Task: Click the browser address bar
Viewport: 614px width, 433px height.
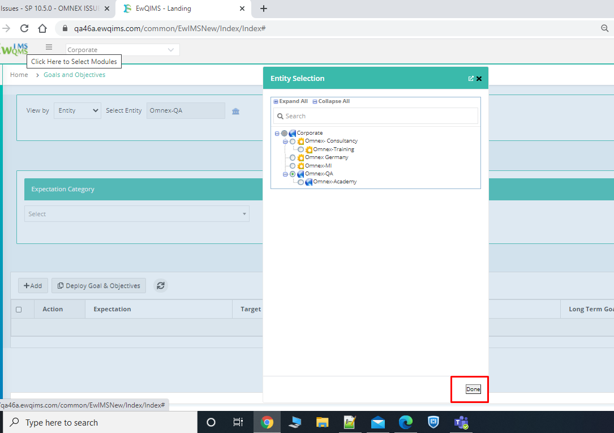Action: pos(329,28)
